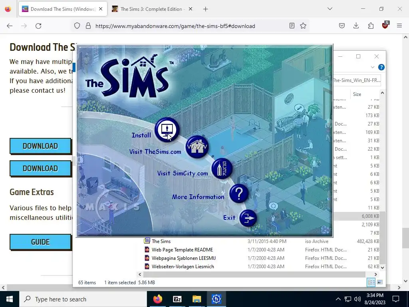Image resolution: width=409 pixels, height=307 pixels.
Task: Click the Firefox URL address bar
Action: (175, 26)
